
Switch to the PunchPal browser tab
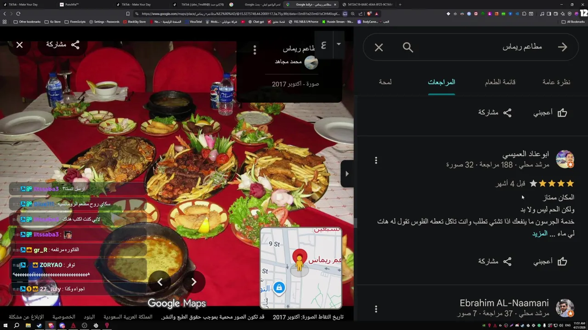point(73,4)
